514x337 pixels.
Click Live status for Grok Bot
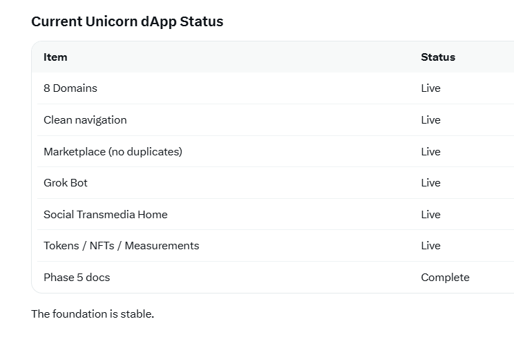(x=430, y=183)
